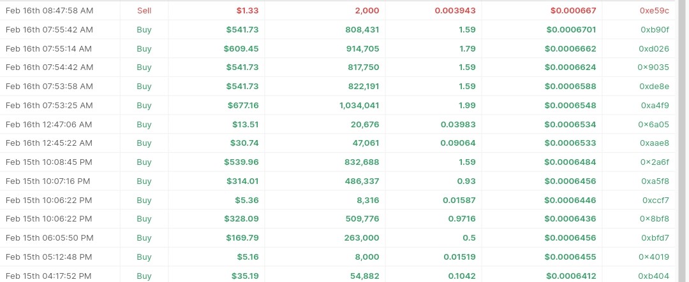Open transaction hash 0x2a6f
The height and width of the screenshot is (282, 689).
(x=655, y=162)
